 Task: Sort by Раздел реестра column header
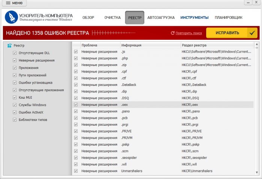[215, 45]
